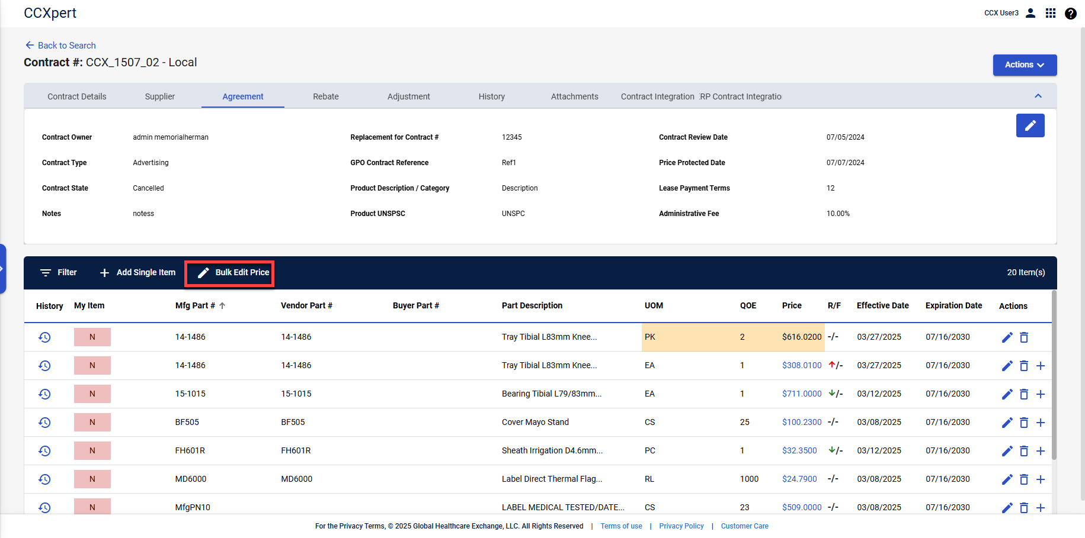Collapse the Agreement section with the chevron
This screenshot has height=538, width=1085.
pos(1038,95)
